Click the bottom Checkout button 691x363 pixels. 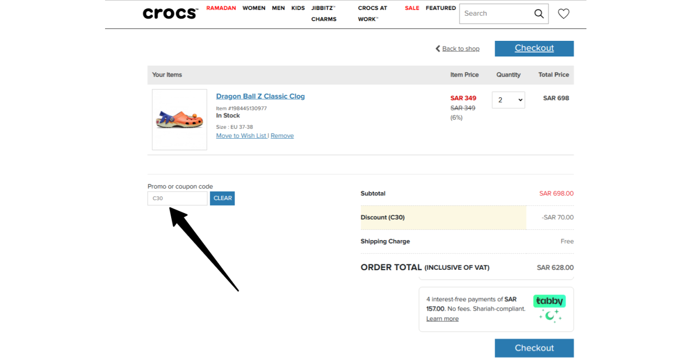tap(534, 348)
